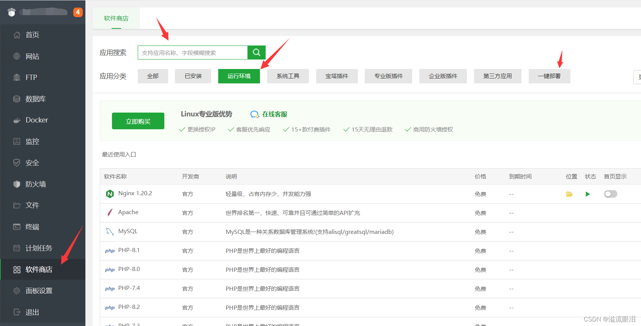Click the Apache feather icon
Image resolution: width=641 pixels, height=326 pixels.
(x=110, y=213)
